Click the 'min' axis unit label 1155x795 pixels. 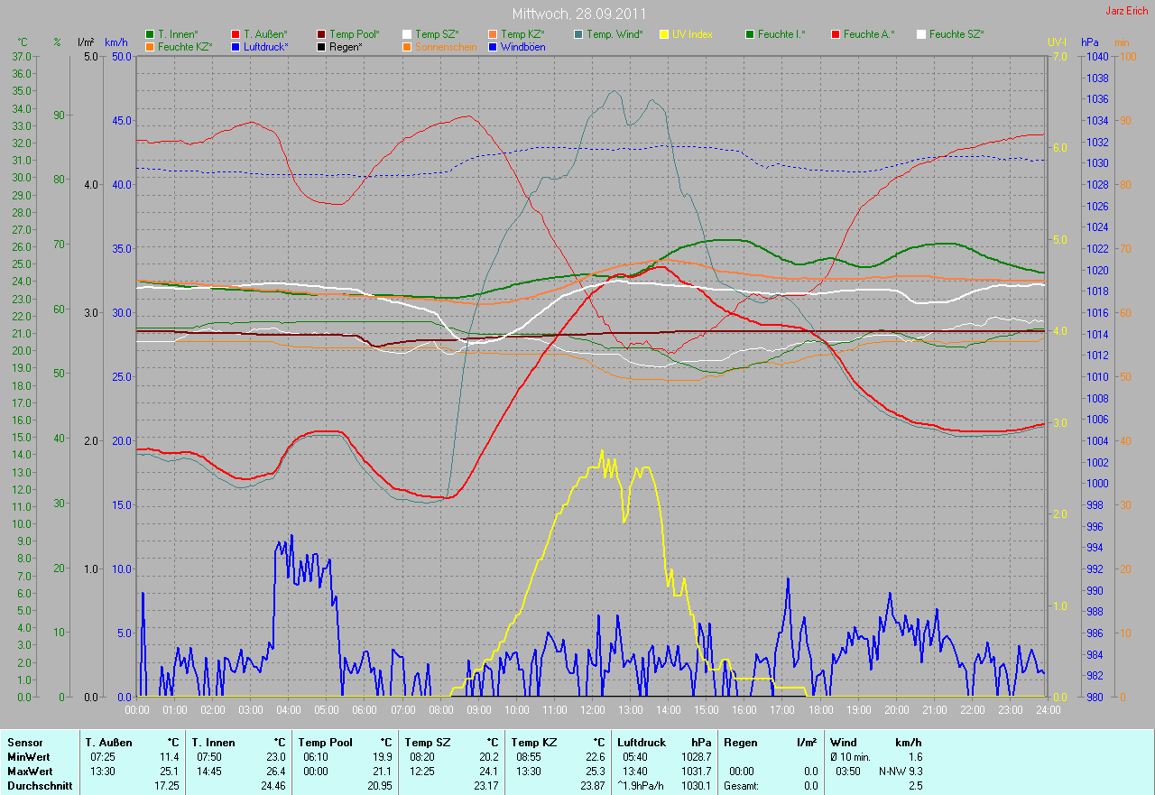[x=1122, y=42]
